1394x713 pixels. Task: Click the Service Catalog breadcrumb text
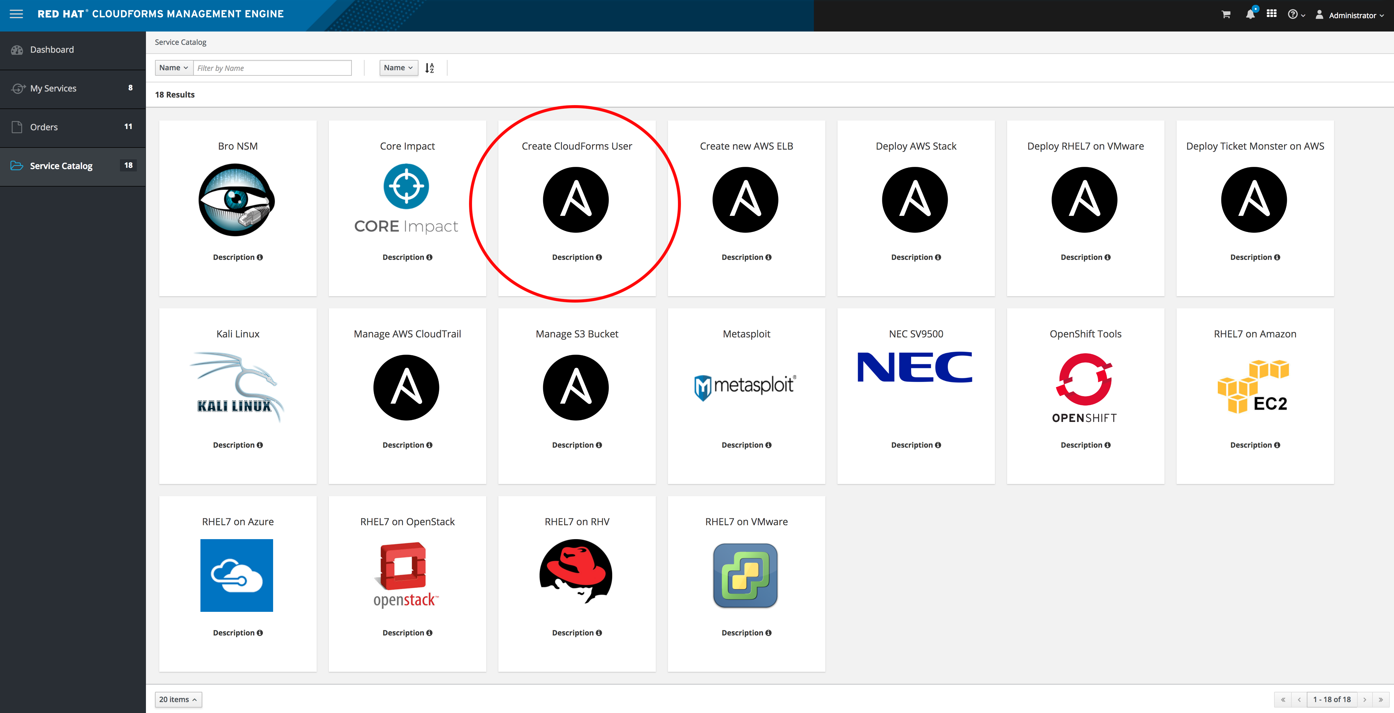tap(181, 42)
